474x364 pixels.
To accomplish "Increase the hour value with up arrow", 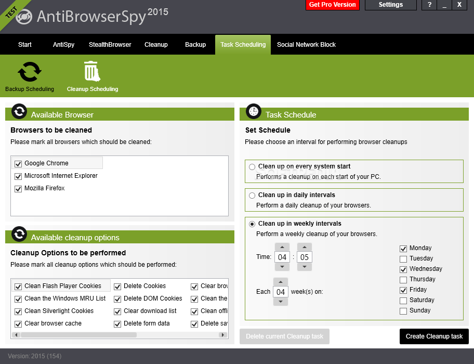I will [x=282, y=247].
